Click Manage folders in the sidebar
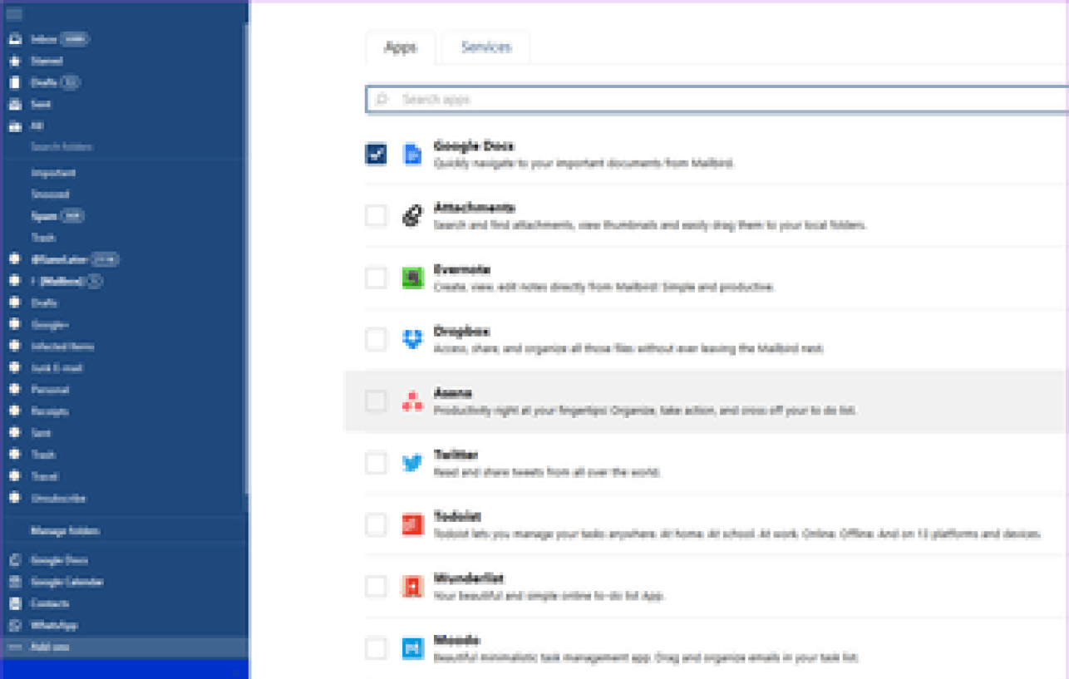 65,530
